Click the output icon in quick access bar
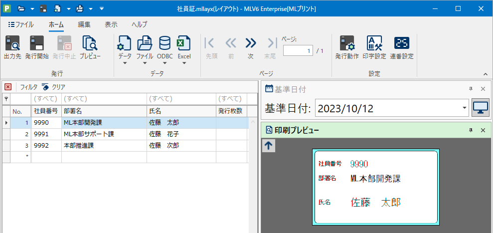 (80, 8)
